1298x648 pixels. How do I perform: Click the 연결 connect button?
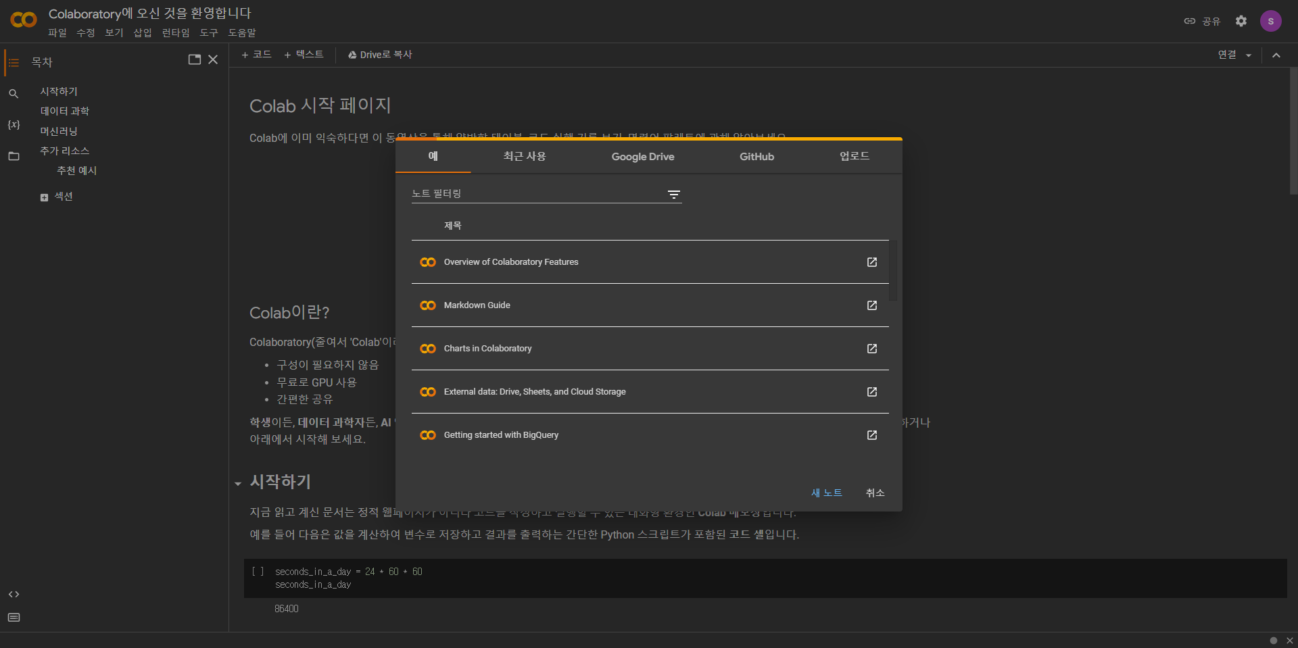(x=1227, y=55)
